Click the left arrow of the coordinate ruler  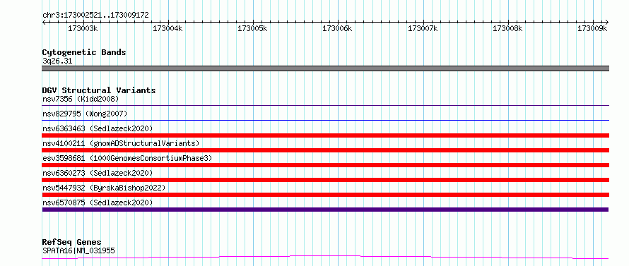point(44,22)
